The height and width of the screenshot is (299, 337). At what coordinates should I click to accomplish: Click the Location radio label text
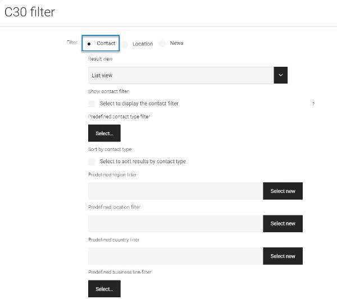click(143, 44)
